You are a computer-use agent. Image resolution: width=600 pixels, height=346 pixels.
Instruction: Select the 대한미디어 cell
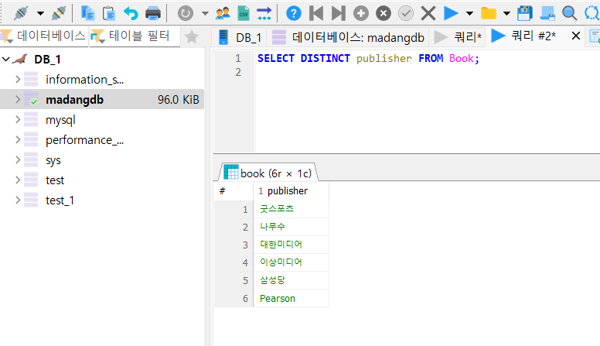point(291,245)
